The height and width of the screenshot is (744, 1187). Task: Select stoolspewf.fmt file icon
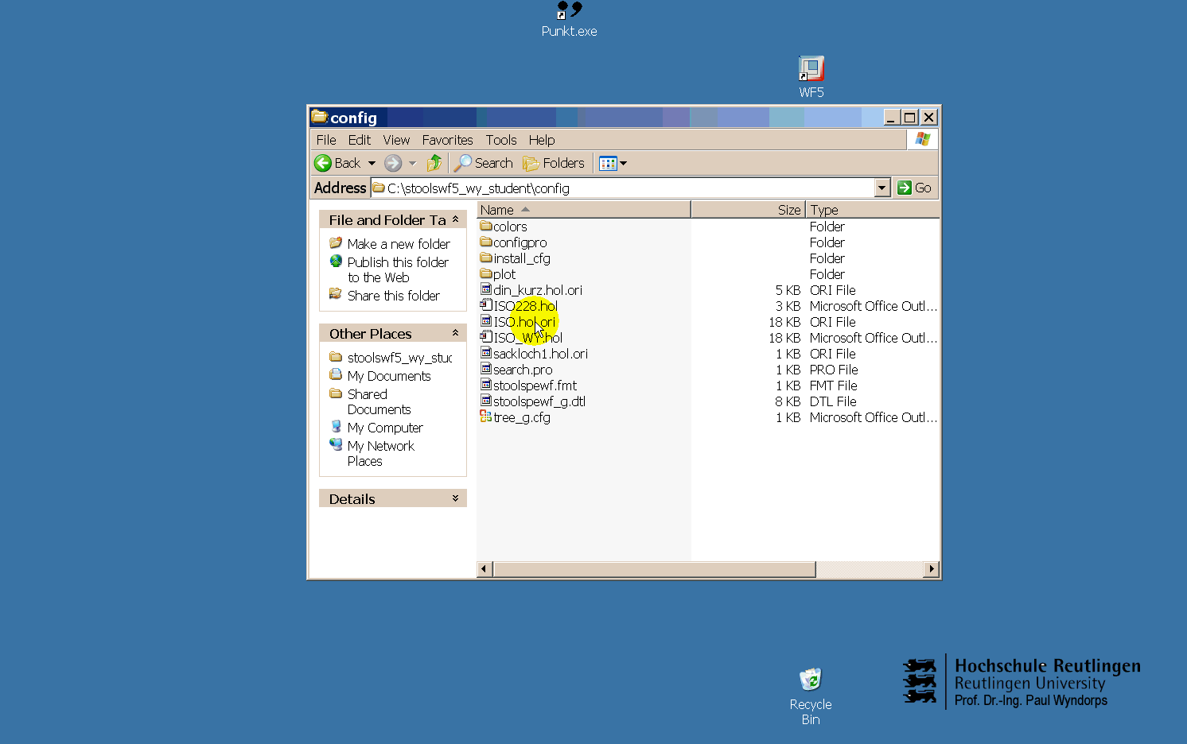coord(486,385)
